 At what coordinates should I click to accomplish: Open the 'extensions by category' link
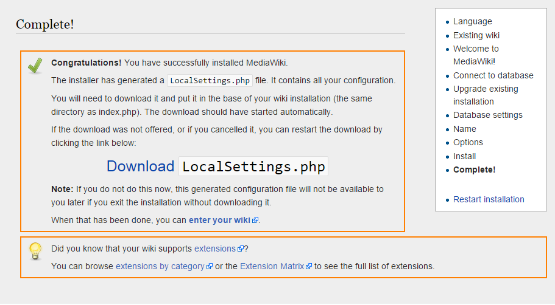(x=160, y=266)
